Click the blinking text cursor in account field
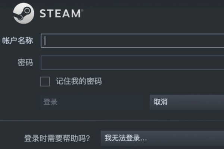224x149 pixels. click(45, 41)
